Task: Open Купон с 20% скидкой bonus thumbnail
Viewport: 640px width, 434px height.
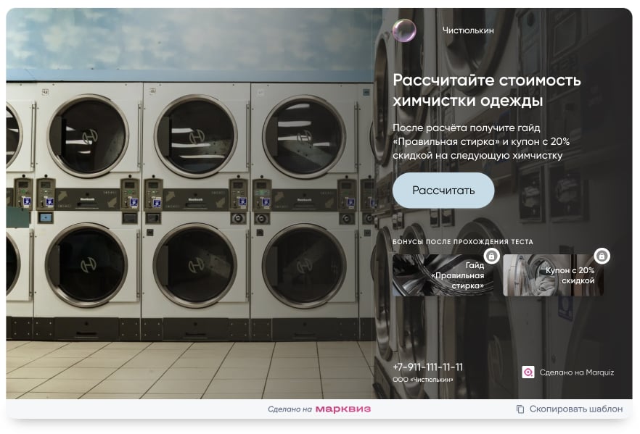Action: click(554, 275)
